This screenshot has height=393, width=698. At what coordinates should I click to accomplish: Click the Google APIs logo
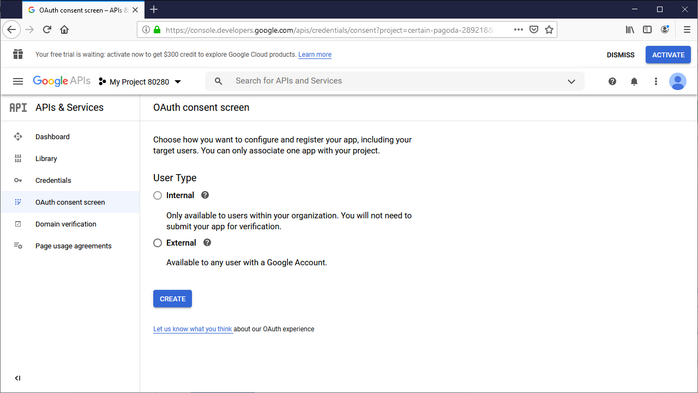[x=61, y=81]
